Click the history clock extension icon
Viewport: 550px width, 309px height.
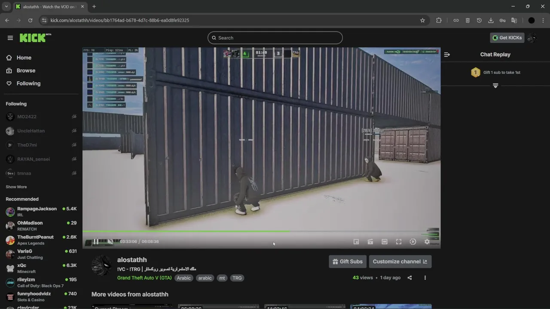[479, 20]
